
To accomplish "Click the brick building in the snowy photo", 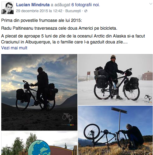I will (x=147, y=76).
